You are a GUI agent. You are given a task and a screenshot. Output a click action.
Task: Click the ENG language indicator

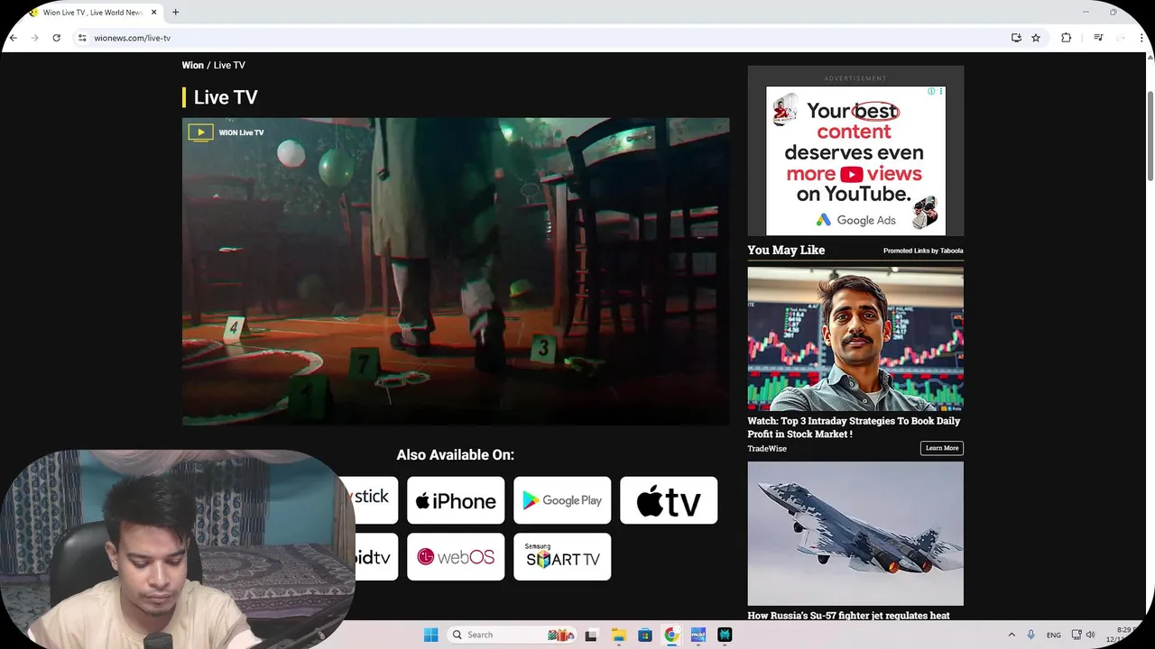[x=1054, y=635]
